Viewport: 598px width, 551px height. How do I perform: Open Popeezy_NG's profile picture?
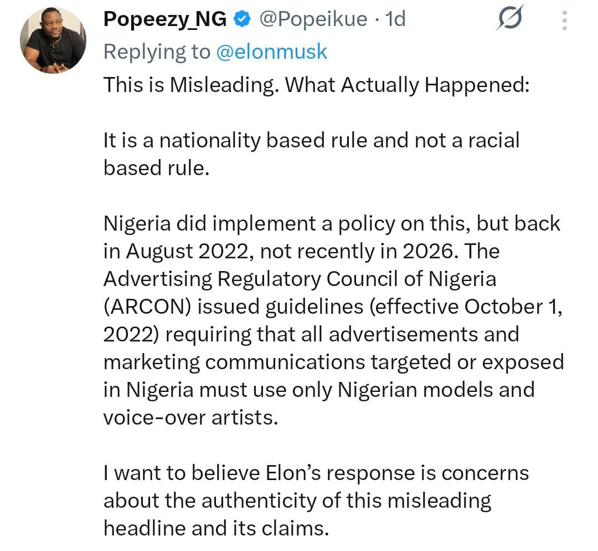click(x=53, y=41)
